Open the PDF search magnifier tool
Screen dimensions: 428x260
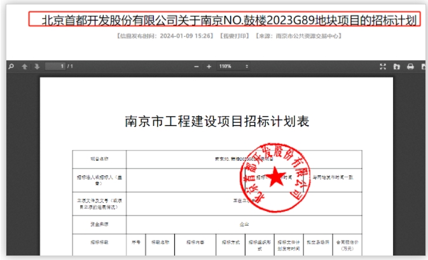point(11,66)
